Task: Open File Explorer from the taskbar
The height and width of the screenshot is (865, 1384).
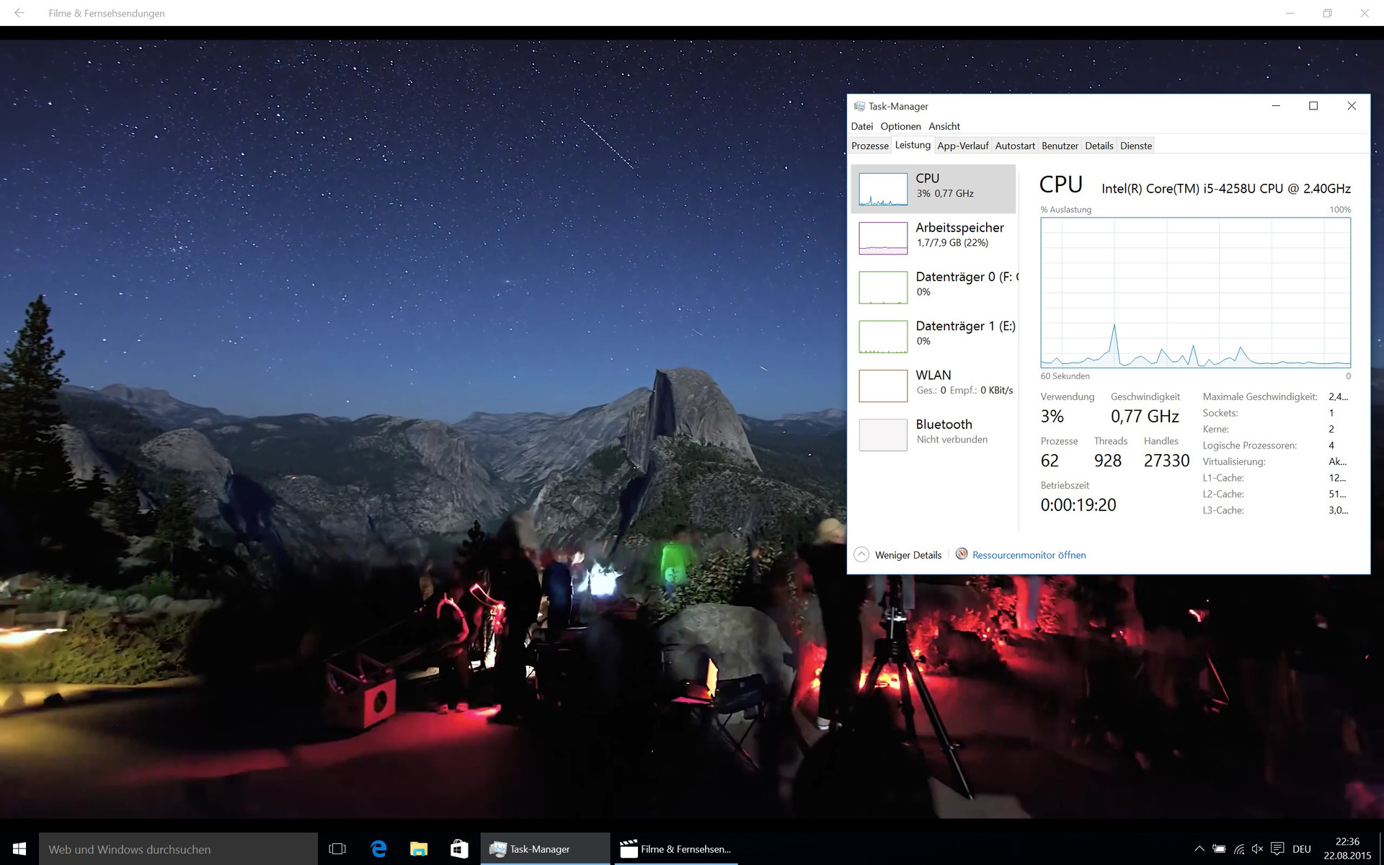Action: (x=419, y=849)
